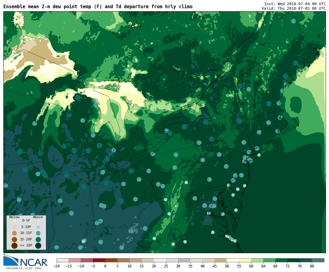Pick the pale beige 35 to 40 colorbar swatch
The height and width of the screenshot is (272, 329).
196,260
